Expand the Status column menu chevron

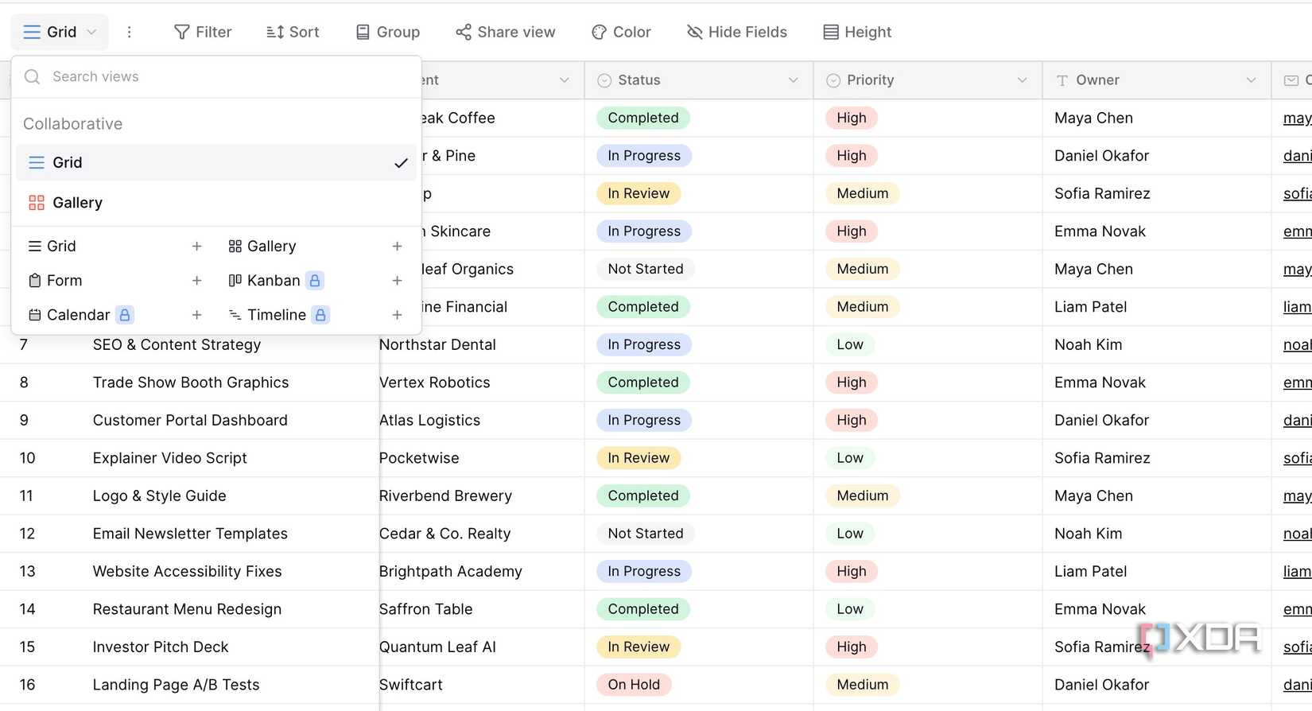(x=793, y=80)
